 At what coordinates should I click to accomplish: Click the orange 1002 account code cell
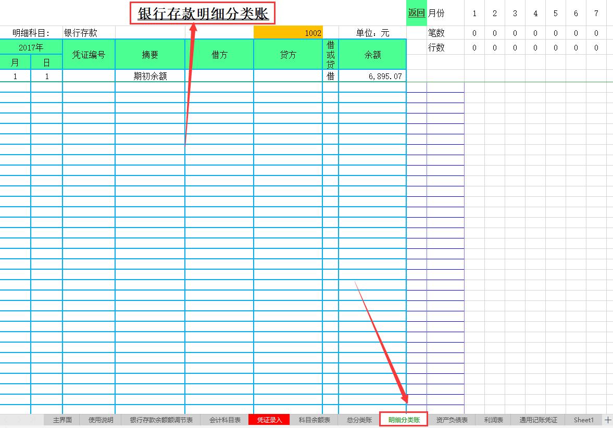288,32
